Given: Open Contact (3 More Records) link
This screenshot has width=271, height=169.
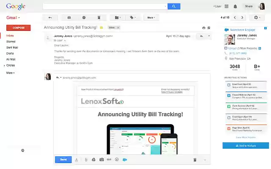Looking at the screenshot, I should click(242, 49).
